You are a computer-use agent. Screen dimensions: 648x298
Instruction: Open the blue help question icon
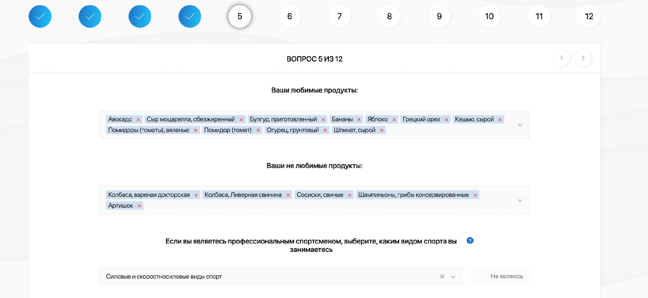pyautogui.click(x=470, y=240)
